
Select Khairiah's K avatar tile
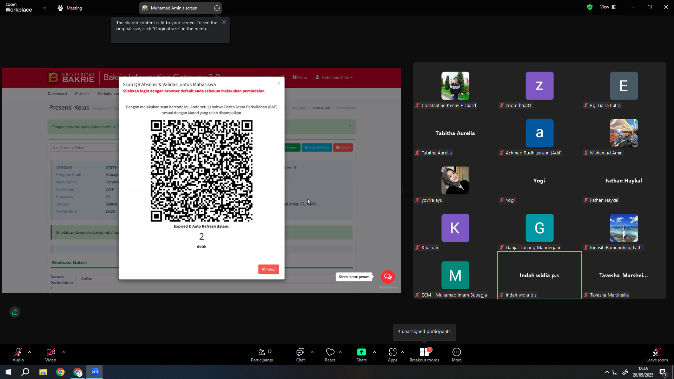[x=455, y=228]
